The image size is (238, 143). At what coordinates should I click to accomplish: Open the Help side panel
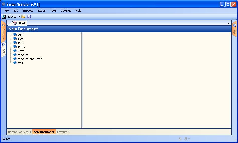click(x=234, y=29)
